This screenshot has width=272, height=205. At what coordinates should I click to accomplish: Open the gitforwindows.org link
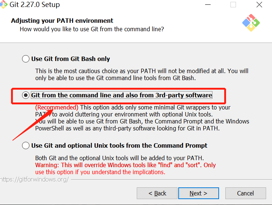34,180
